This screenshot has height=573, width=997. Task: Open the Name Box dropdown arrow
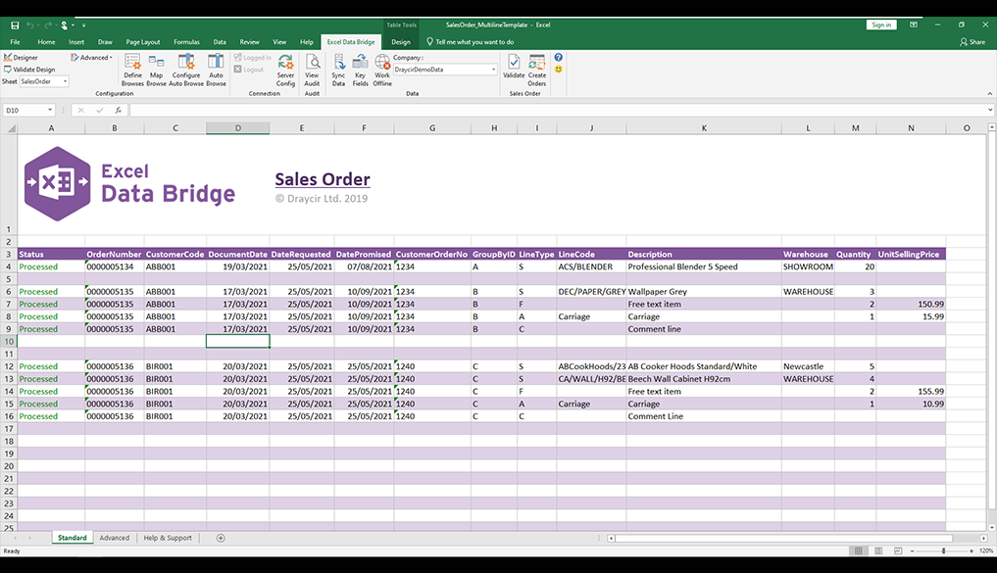click(x=50, y=110)
